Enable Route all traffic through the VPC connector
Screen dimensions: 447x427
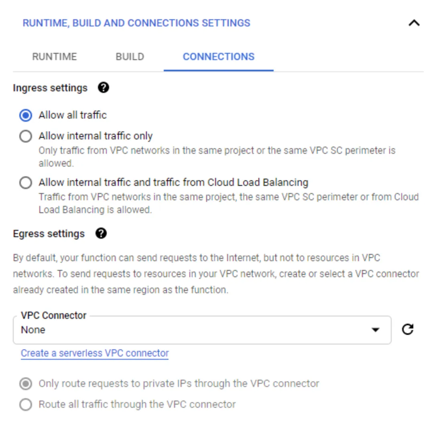point(26,405)
